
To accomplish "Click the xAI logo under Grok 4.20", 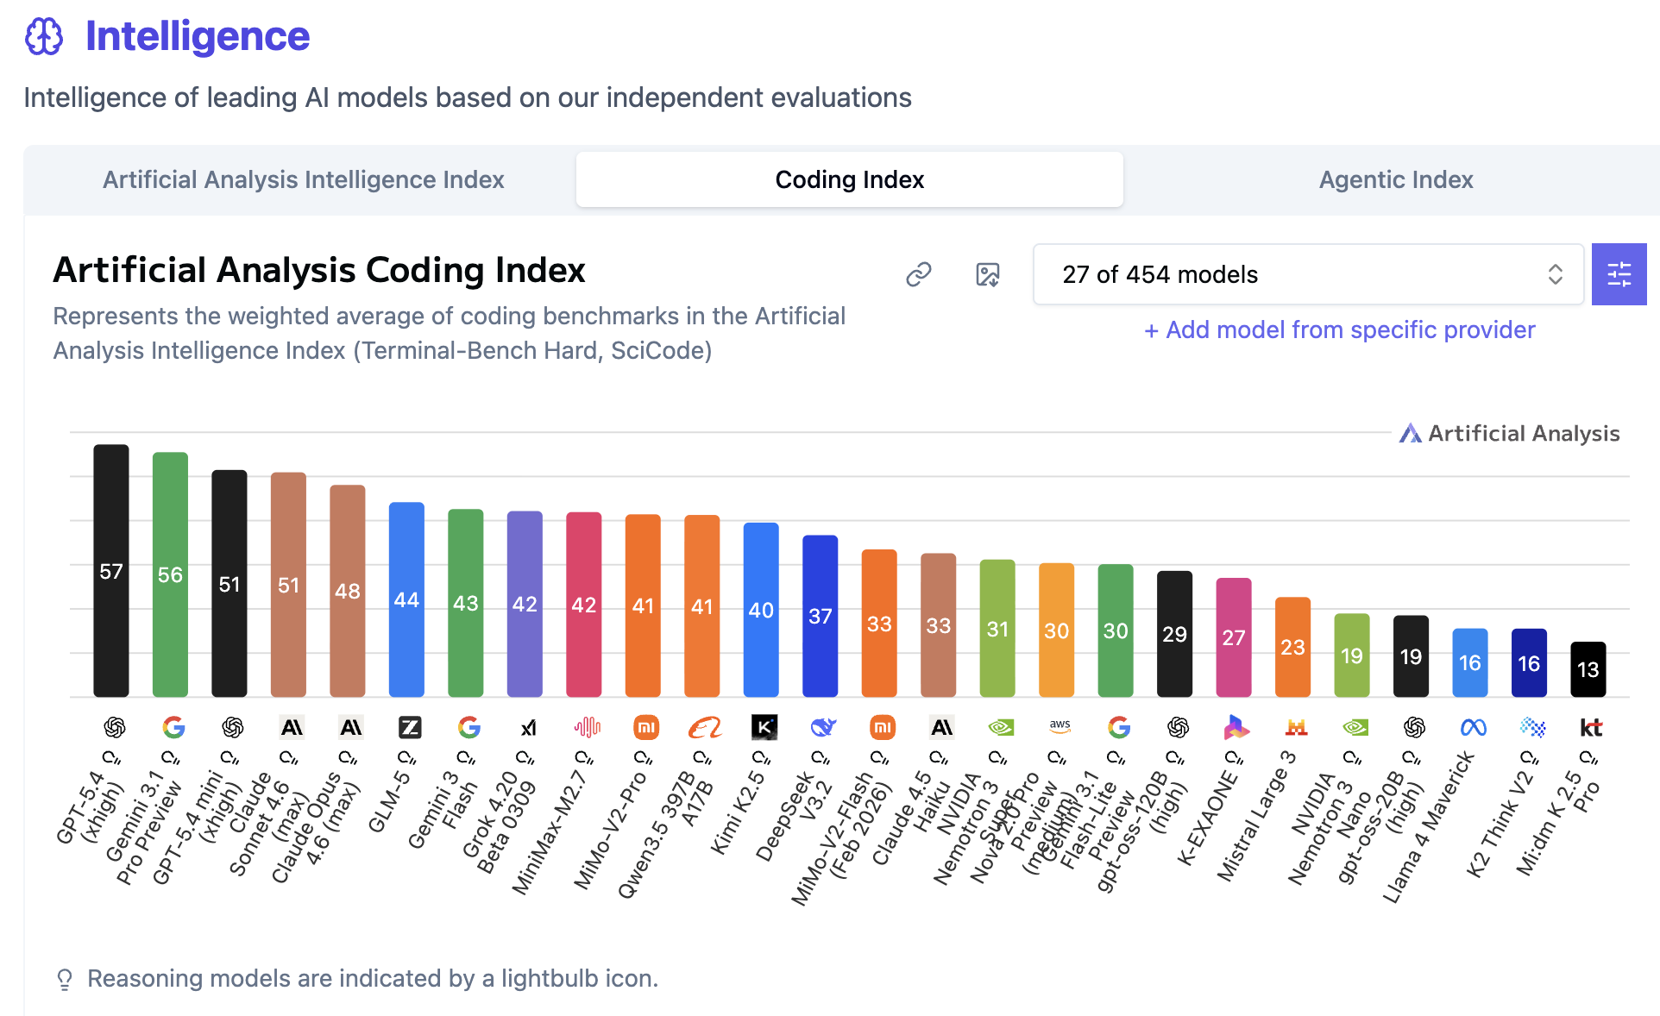I will [x=528, y=728].
